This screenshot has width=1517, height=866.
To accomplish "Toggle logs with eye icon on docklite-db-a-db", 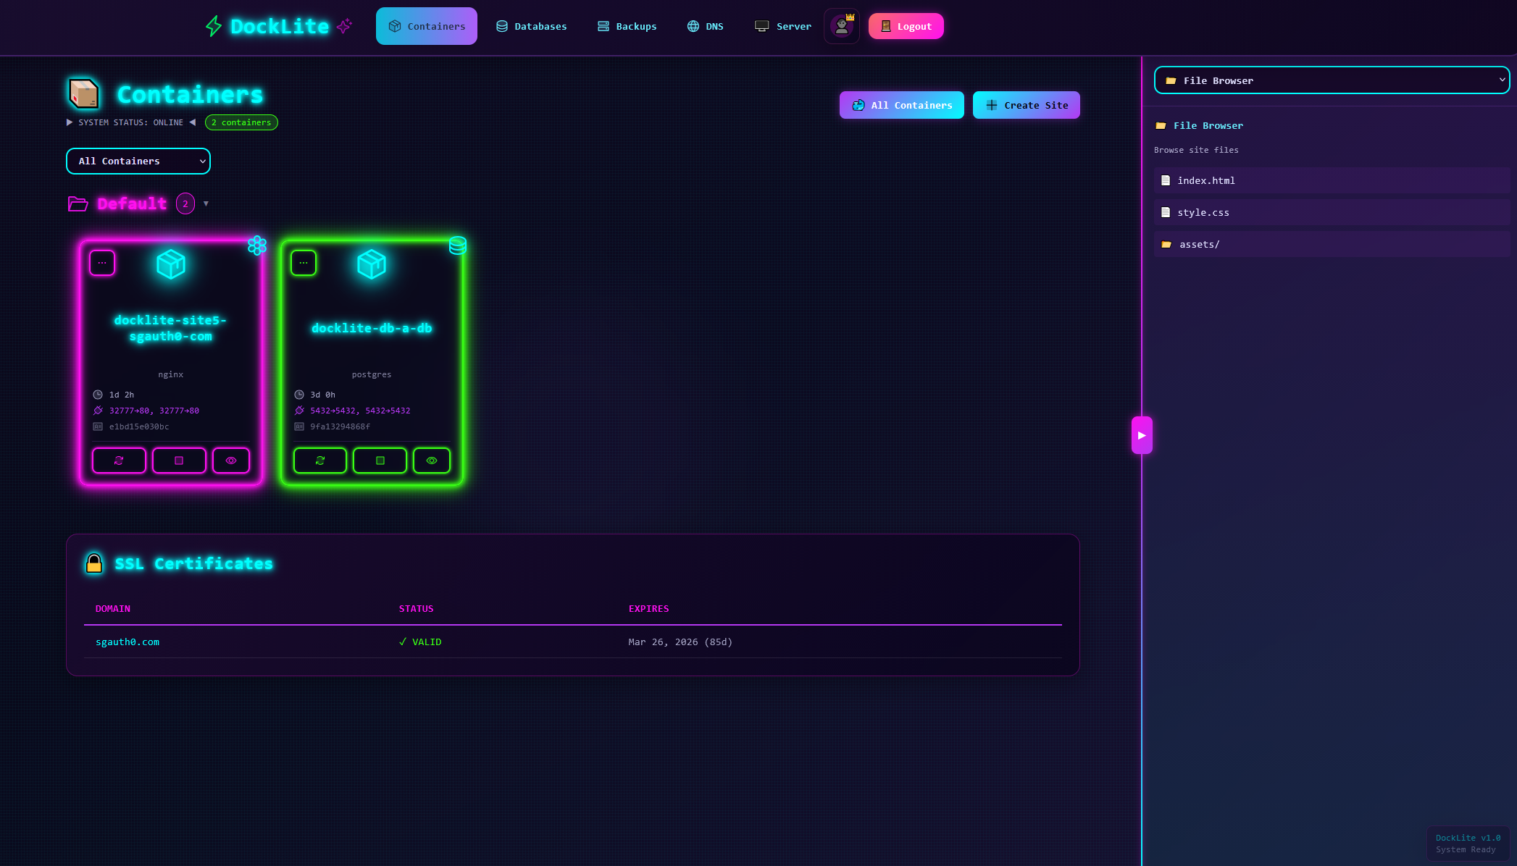I will [x=432, y=461].
